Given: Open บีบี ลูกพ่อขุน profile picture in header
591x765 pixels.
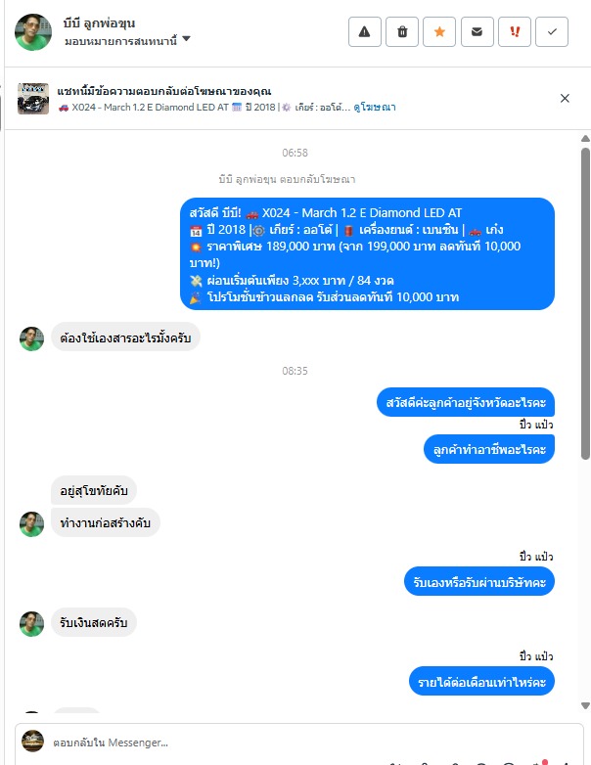Looking at the screenshot, I should click(x=33, y=32).
